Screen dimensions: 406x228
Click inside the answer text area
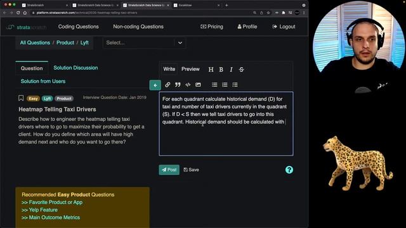click(226, 124)
